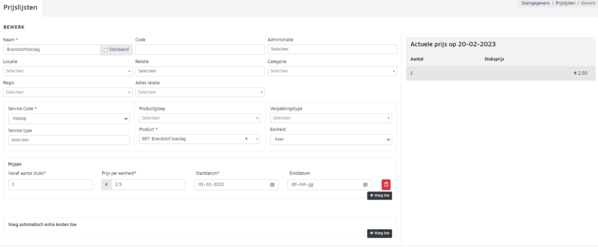Click into the Code text field

[200, 50]
